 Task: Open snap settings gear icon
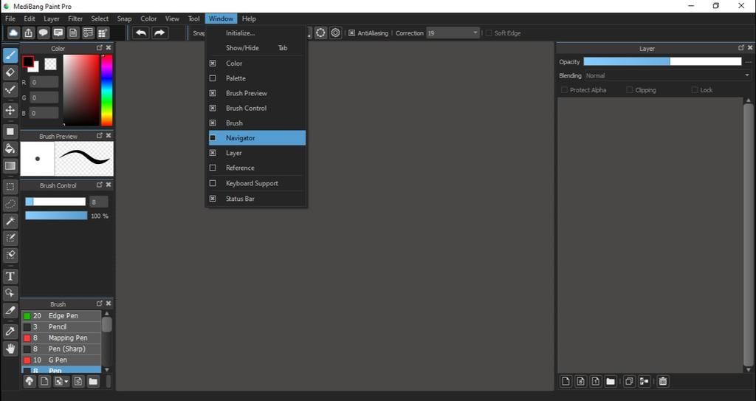tap(336, 32)
